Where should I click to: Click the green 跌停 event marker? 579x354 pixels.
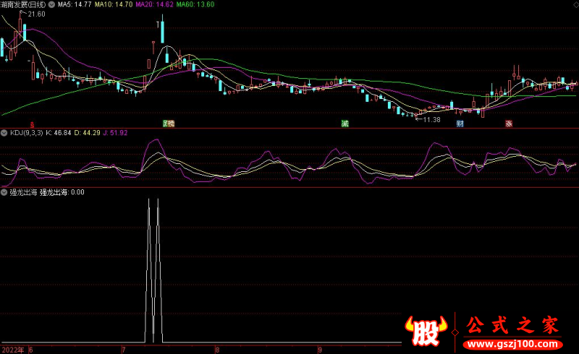point(169,124)
